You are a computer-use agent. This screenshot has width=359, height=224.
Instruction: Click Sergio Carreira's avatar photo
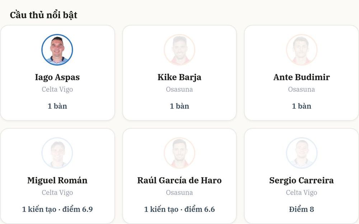tap(302, 153)
